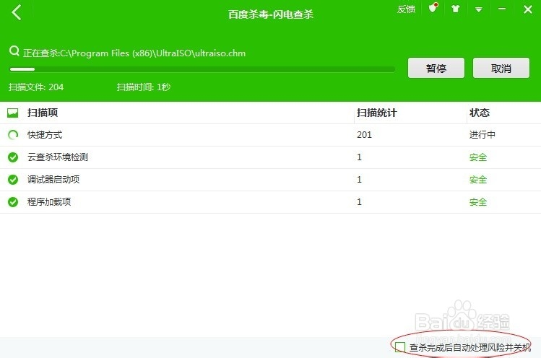Viewport: 541px width, 358px height.
Task: Click the 201 count for 快捷方式
Action: click(364, 135)
